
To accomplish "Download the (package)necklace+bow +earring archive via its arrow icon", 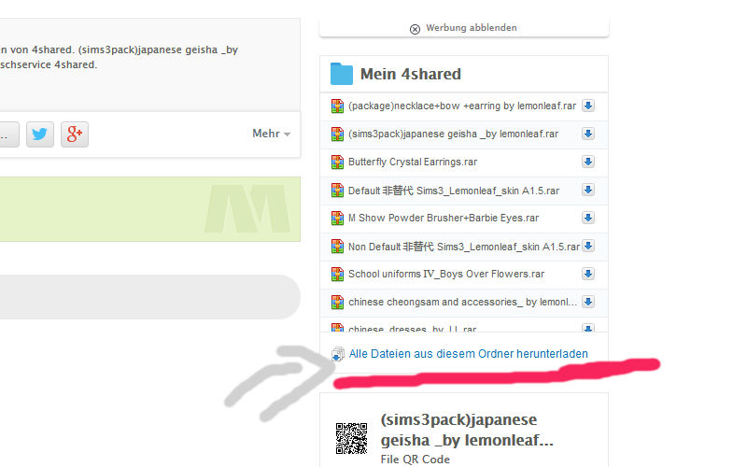I will point(588,106).
